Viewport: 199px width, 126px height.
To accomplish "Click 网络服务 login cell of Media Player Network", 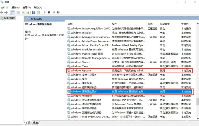I will (x=186, y=41).
